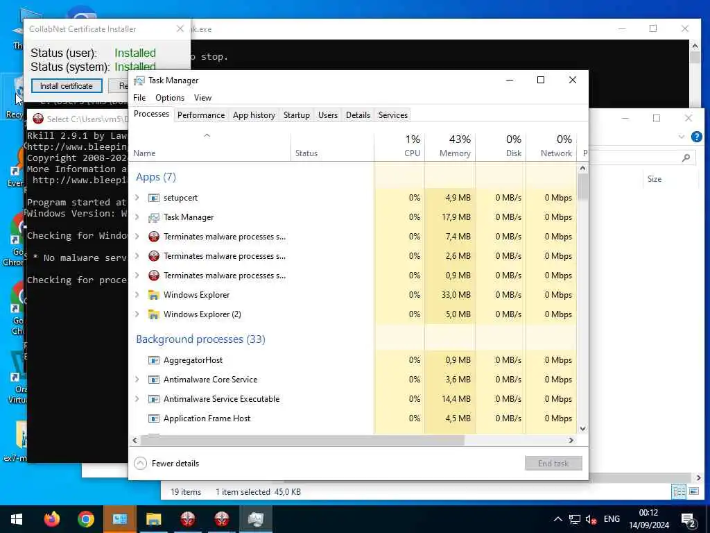Image resolution: width=710 pixels, height=533 pixels.
Task: Click the taskbar clock and date
Action: click(649, 519)
